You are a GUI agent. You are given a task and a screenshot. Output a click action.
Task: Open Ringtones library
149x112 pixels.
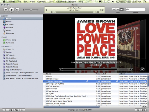pos(10,33)
